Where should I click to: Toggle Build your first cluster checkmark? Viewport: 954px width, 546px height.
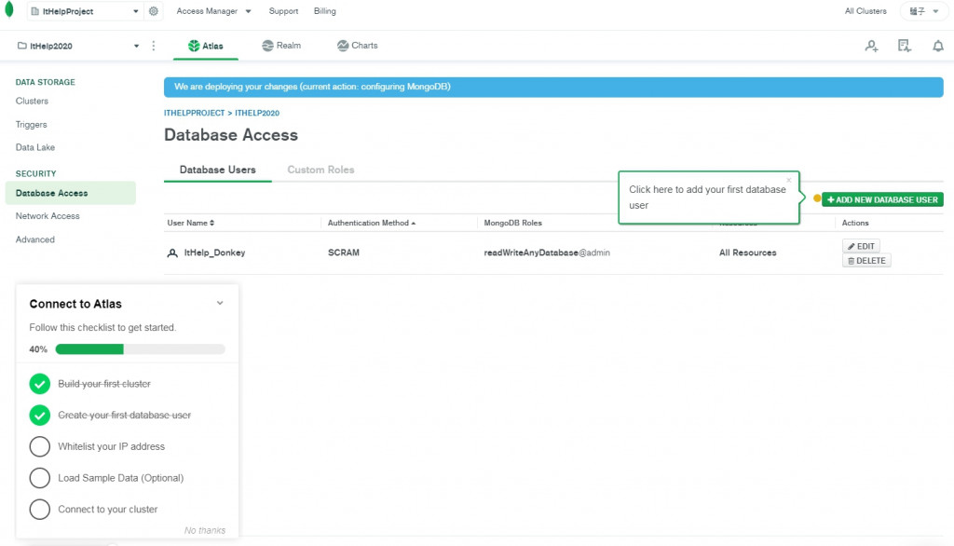pyautogui.click(x=39, y=384)
